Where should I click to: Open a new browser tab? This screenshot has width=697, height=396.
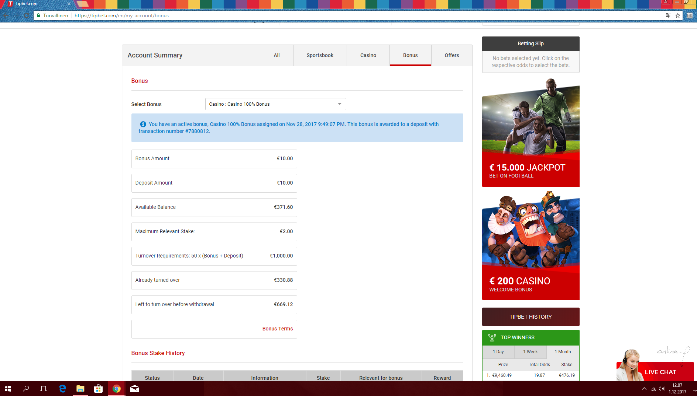[83, 4]
